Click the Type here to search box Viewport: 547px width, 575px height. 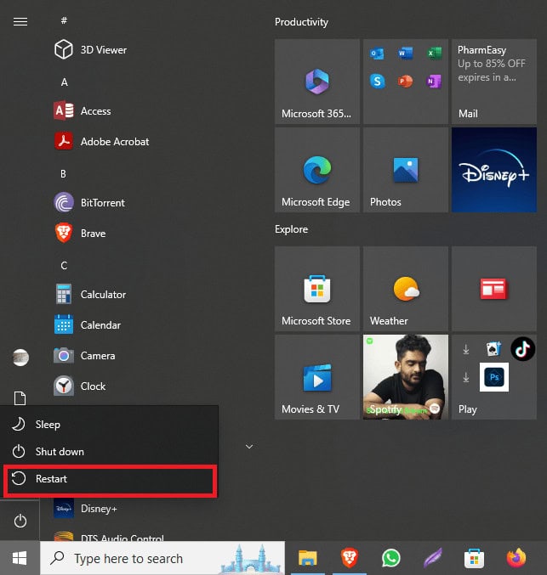coord(162,558)
